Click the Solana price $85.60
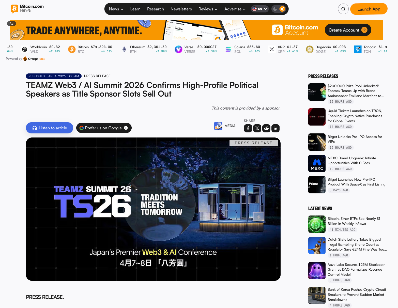This screenshot has height=308, width=398. pyautogui.click(x=254, y=47)
